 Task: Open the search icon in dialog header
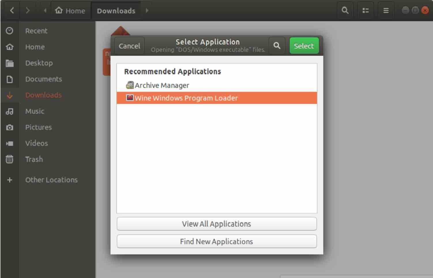(x=277, y=46)
